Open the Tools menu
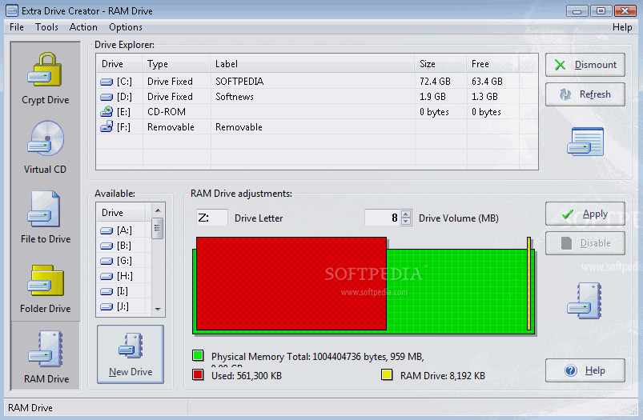The image size is (643, 420). click(46, 27)
